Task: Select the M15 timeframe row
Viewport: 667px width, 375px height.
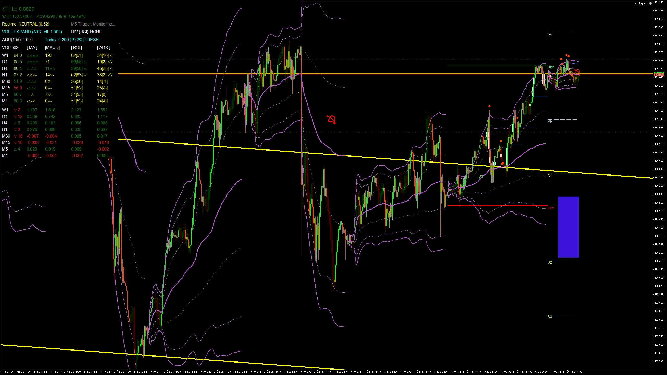Action: coord(6,88)
